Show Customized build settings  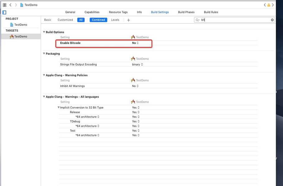coord(65,20)
